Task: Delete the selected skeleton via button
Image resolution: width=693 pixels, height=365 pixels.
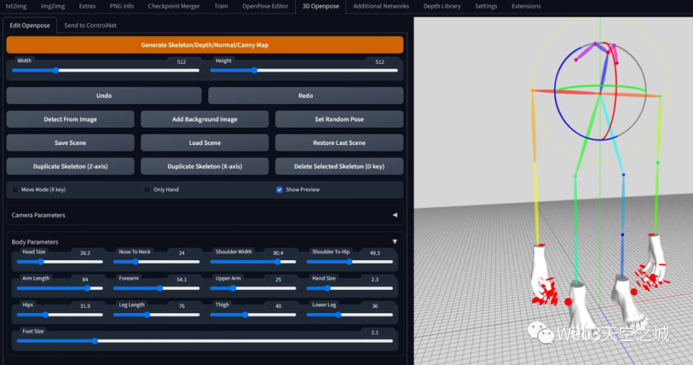Action: click(339, 167)
